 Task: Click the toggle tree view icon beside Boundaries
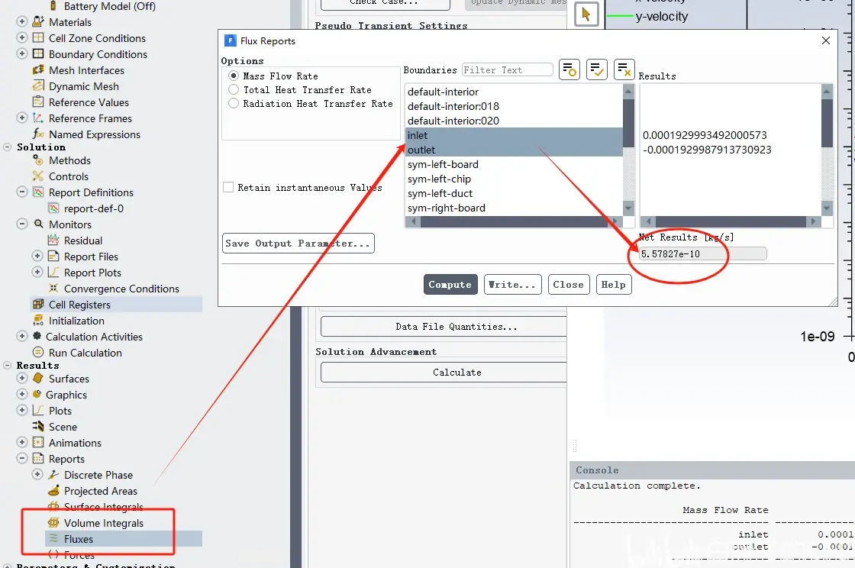coord(569,69)
